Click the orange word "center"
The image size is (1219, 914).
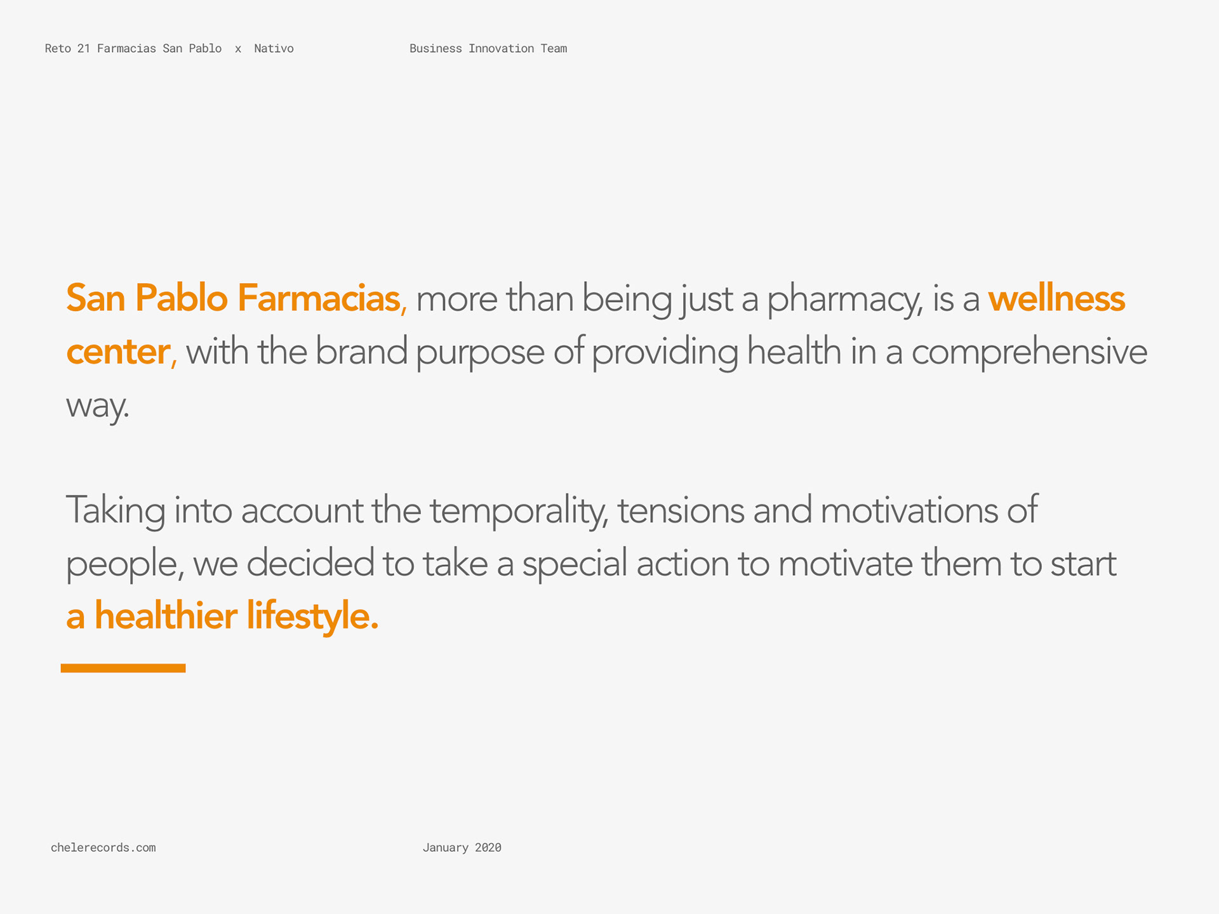pos(118,351)
